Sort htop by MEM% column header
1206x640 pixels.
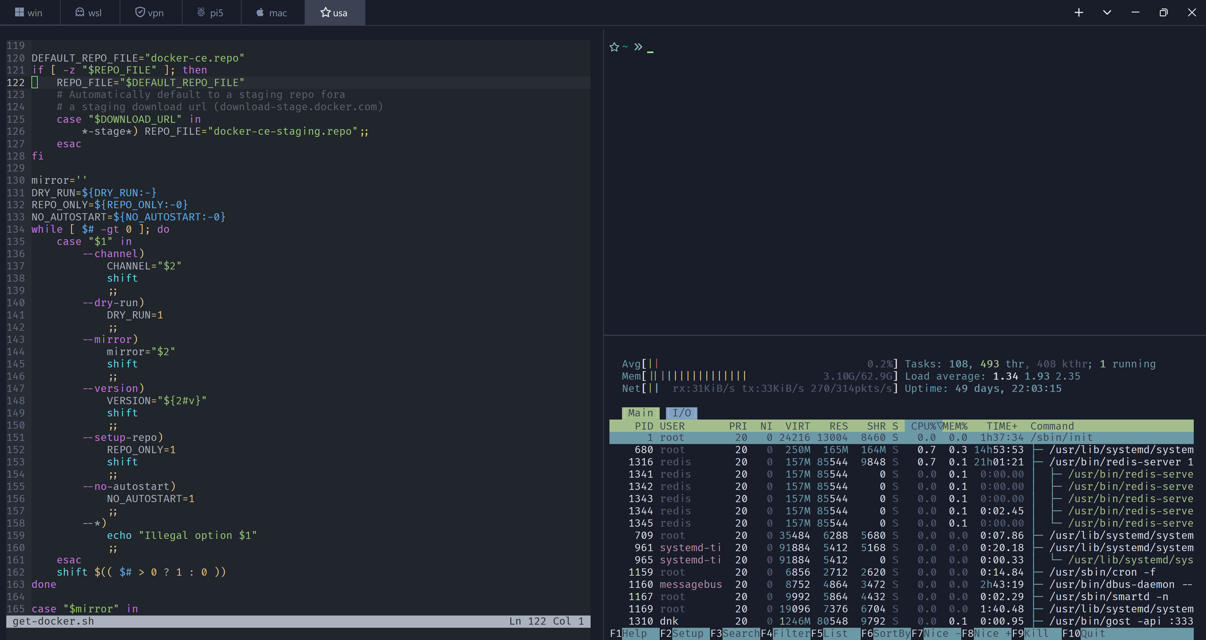[x=955, y=426]
